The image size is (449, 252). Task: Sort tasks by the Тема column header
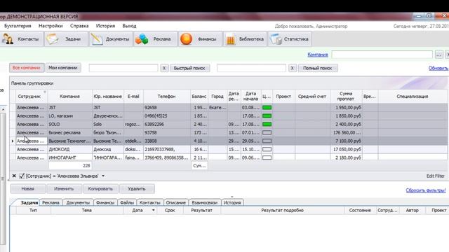click(x=87, y=210)
